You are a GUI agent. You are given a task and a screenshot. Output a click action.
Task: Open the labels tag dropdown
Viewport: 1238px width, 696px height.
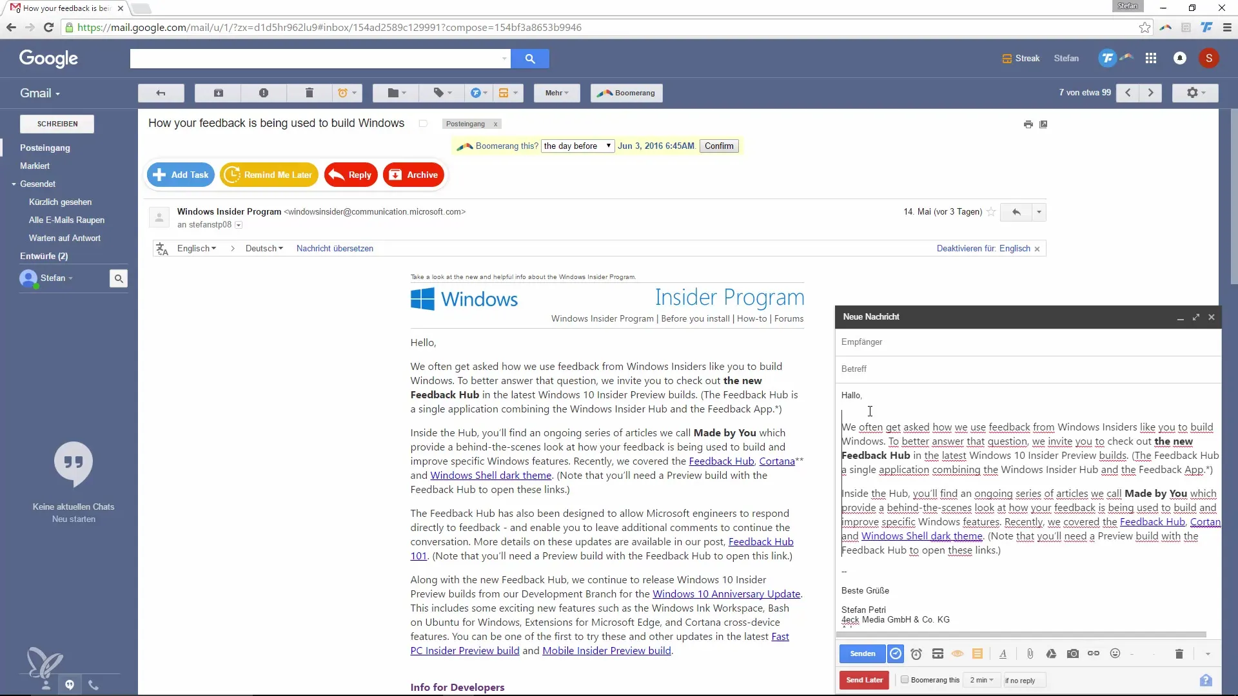(442, 93)
